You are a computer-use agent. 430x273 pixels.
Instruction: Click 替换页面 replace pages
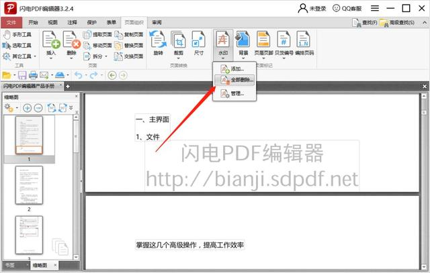click(129, 46)
